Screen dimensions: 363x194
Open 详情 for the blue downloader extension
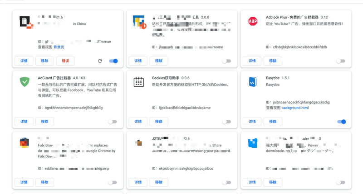click(252, 182)
